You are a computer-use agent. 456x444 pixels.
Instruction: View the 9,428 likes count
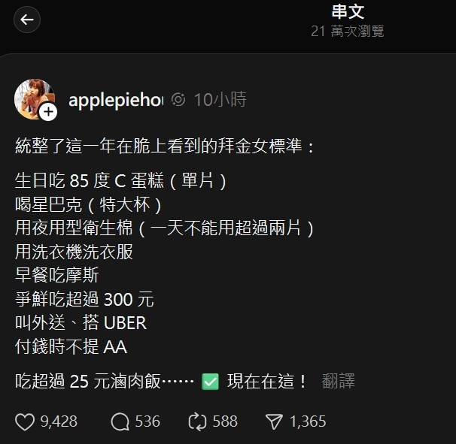59,421
